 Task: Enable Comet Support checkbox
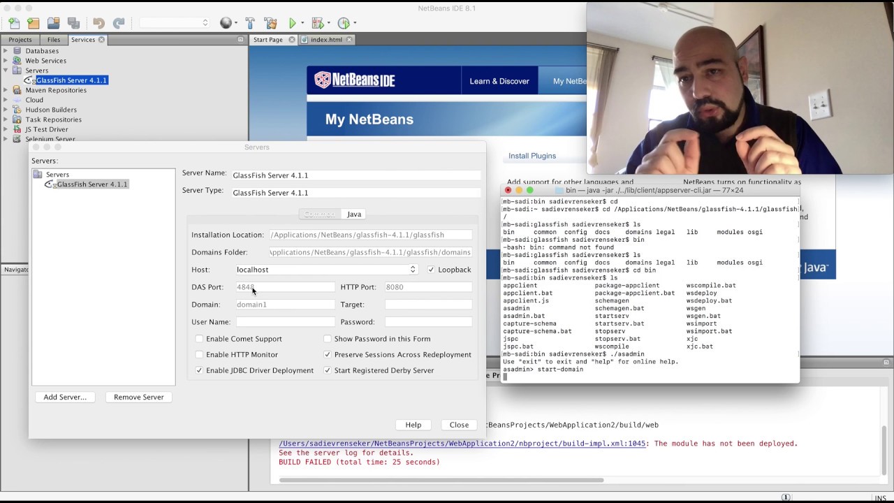[x=199, y=339]
